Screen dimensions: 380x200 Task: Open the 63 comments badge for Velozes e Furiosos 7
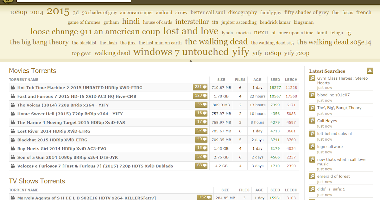[x=201, y=166]
